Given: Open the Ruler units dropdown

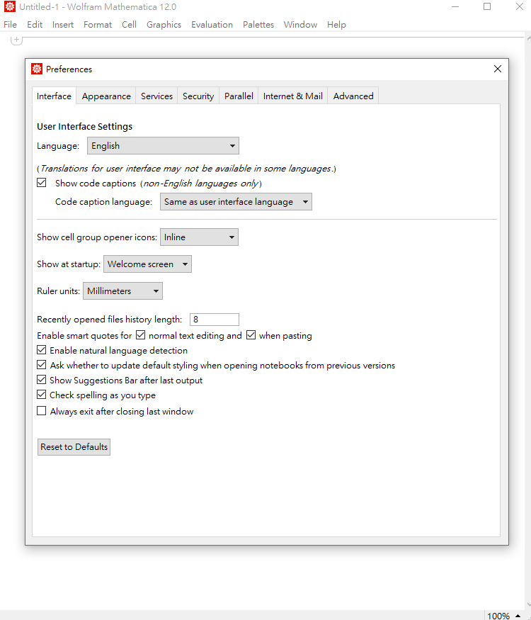Looking at the screenshot, I should pos(122,291).
